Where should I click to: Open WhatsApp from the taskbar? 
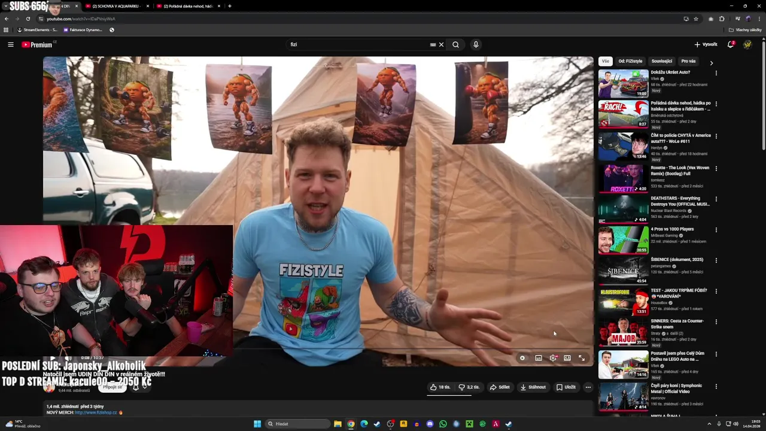tap(443, 424)
